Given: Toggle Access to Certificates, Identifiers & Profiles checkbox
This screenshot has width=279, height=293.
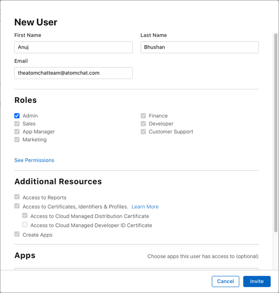Looking at the screenshot, I should [x=17, y=206].
